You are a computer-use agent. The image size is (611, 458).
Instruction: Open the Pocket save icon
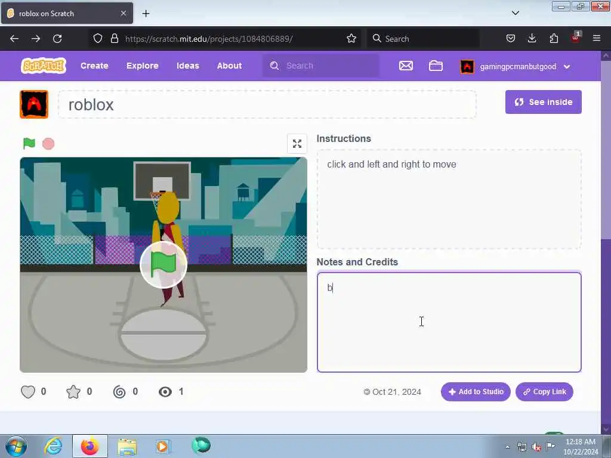coord(511,39)
